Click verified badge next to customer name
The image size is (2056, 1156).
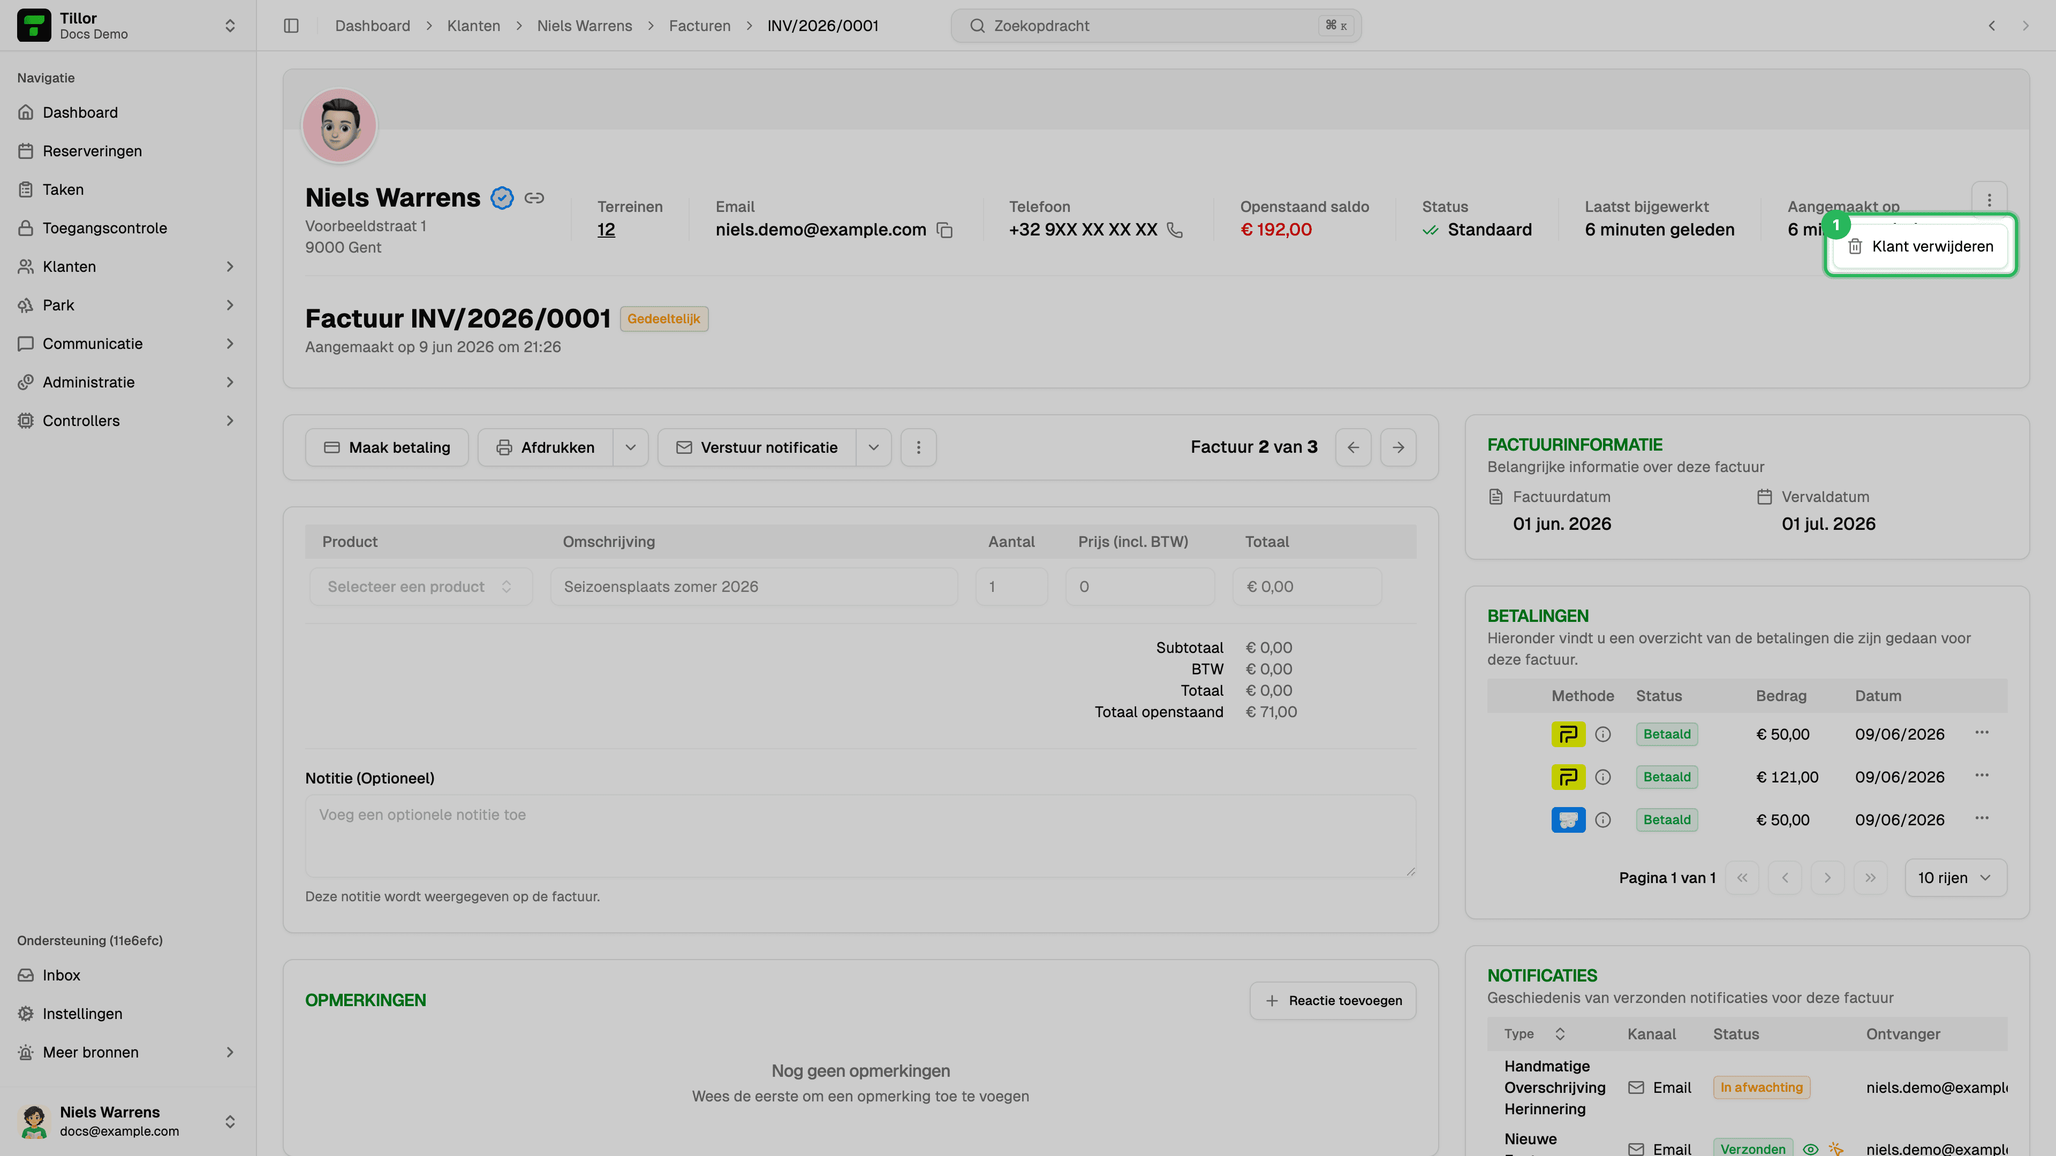point(502,198)
